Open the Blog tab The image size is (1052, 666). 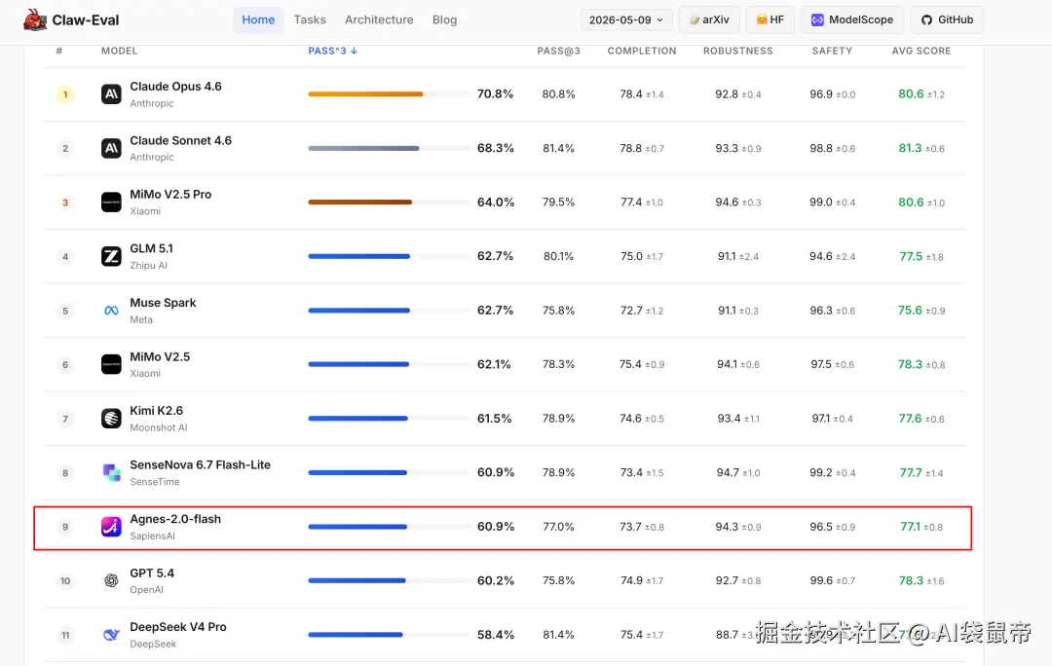tap(445, 20)
